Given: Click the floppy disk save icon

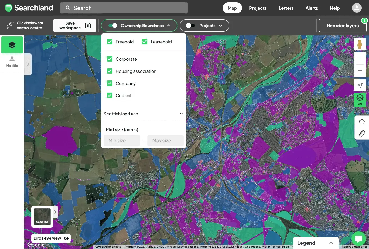Looking at the screenshot, I should (88, 26).
